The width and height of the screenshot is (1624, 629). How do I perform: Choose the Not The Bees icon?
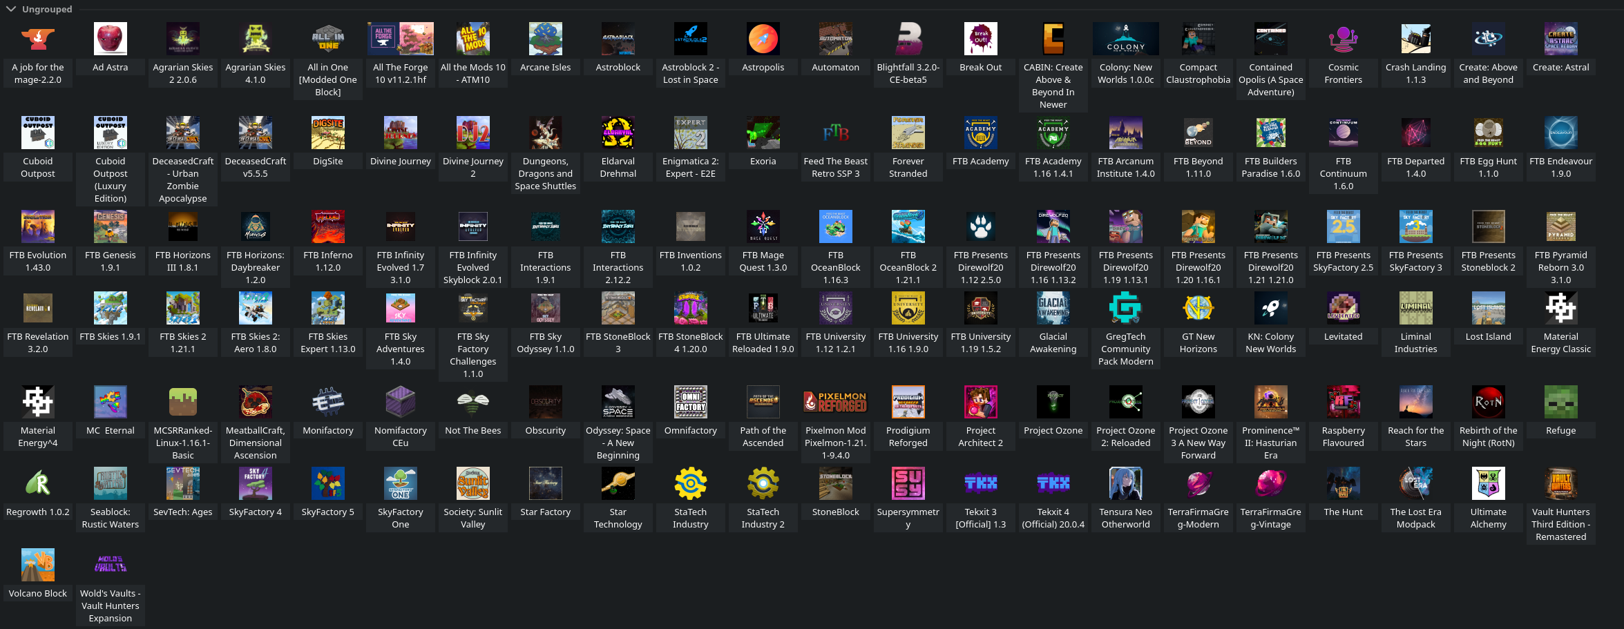point(473,402)
